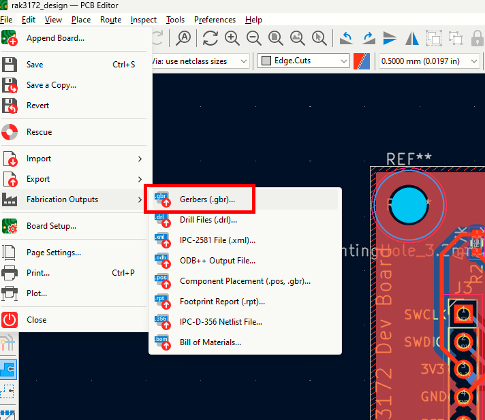485x420 pixels.
Task: Open the 0.5000 mm grid dropdown
Action: 429,61
